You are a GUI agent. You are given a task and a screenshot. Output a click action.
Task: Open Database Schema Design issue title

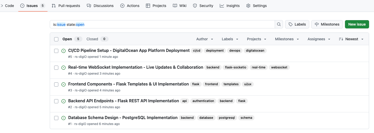(x=123, y=118)
